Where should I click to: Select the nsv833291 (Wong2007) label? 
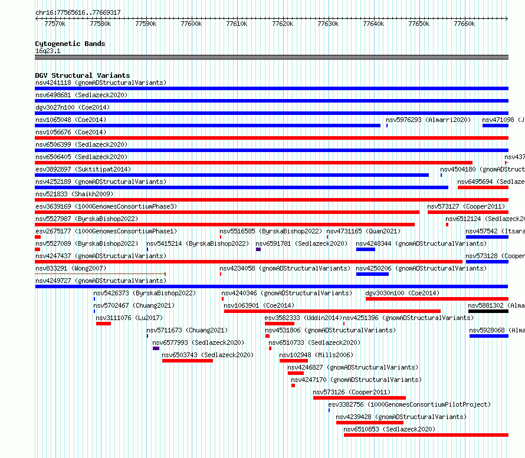[71, 268]
